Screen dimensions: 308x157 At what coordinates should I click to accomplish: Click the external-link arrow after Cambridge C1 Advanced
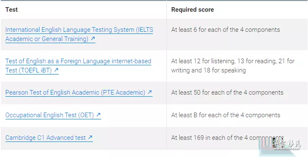90,137
